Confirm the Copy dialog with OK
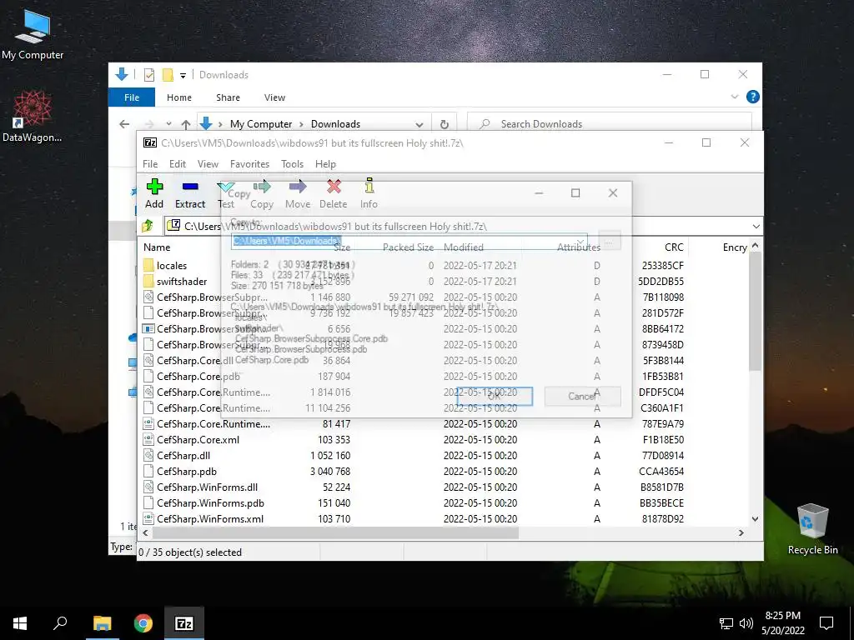 [x=495, y=396]
